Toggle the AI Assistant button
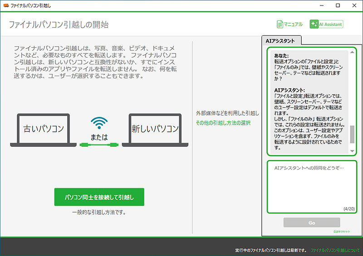 tap(326, 24)
